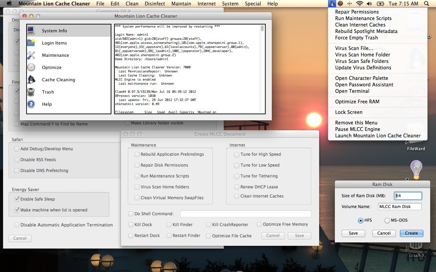Click the Help question mark icon
Screen dimensions: 436x272
click(31, 104)
